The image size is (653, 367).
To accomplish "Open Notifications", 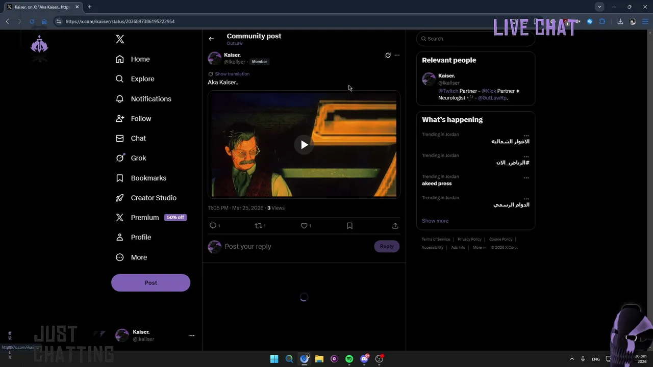I will click(143, 99).
